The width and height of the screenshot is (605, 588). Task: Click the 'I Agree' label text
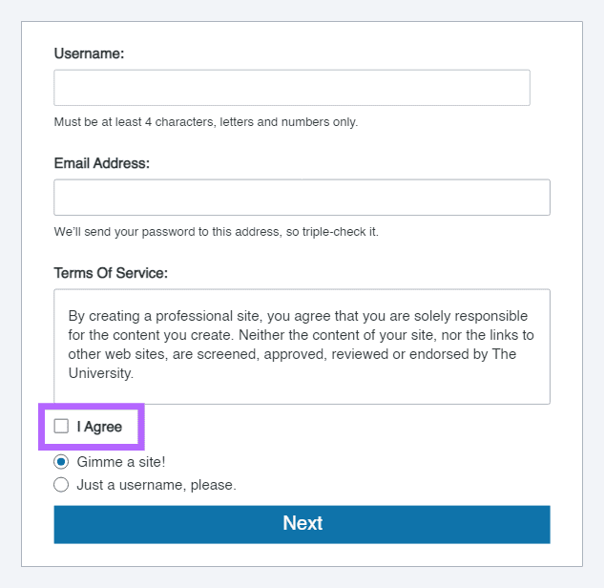tap(99, 427)
